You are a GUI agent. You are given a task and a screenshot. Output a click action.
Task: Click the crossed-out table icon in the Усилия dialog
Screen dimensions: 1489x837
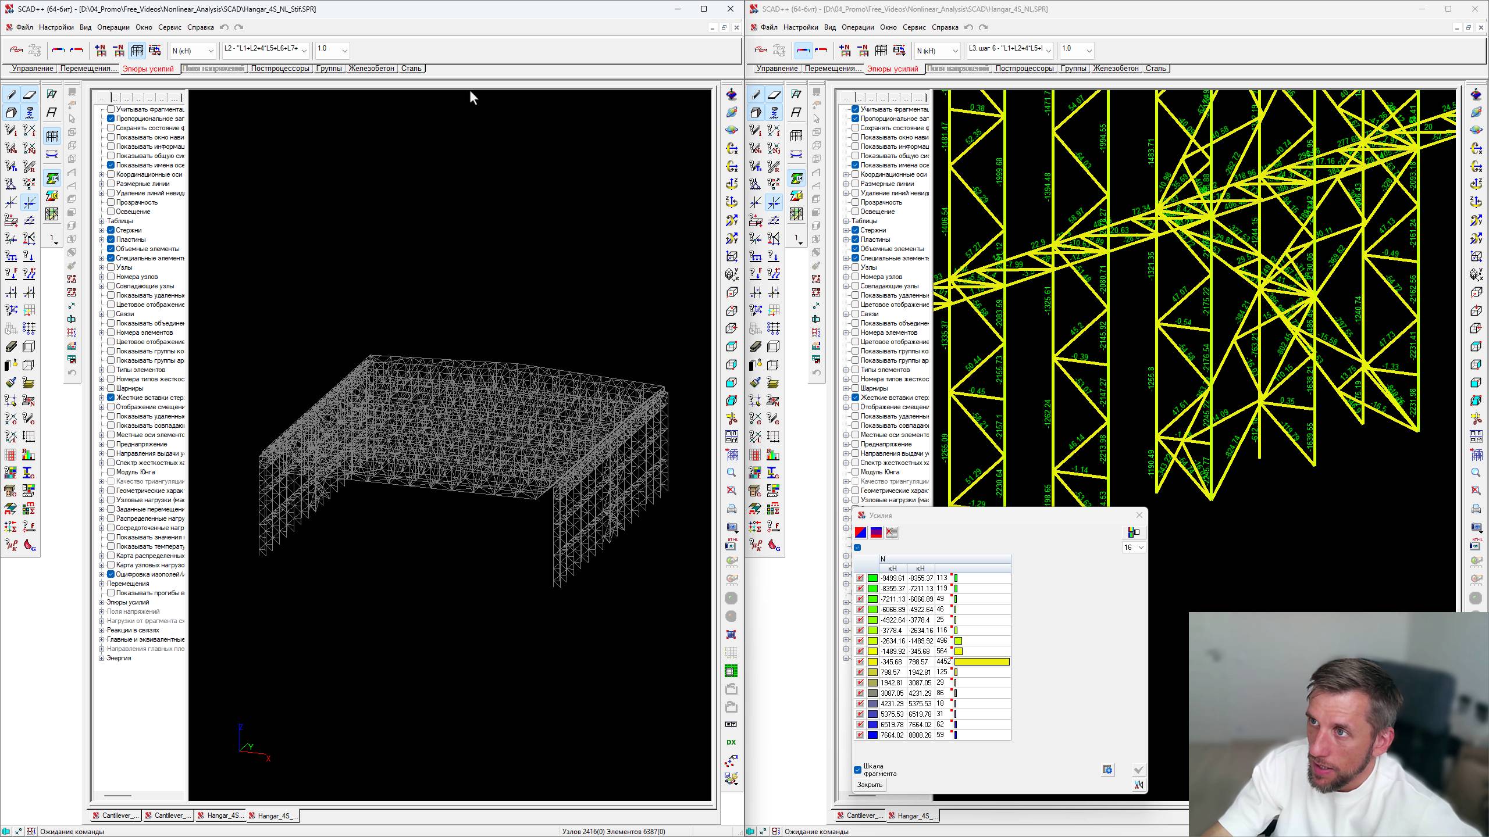[x=892, y=532]
